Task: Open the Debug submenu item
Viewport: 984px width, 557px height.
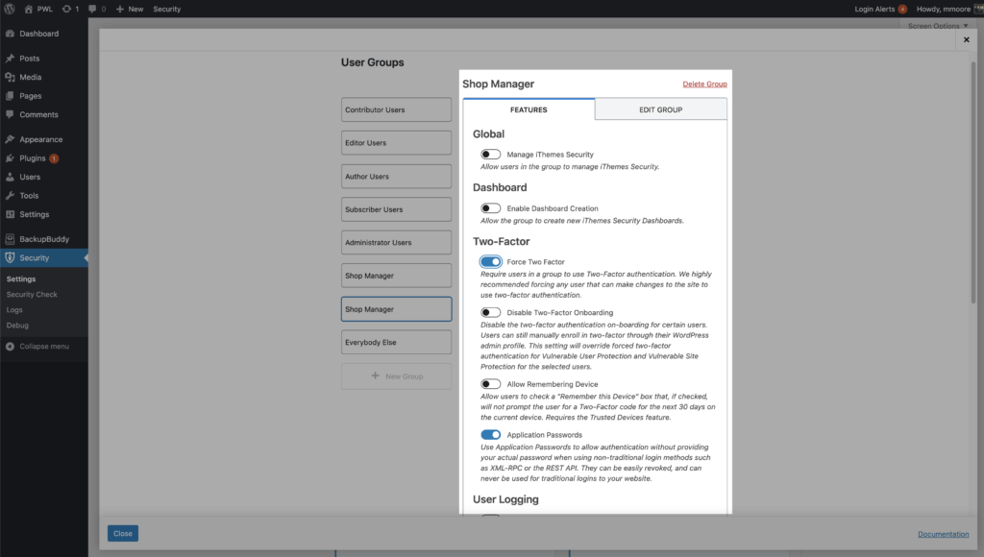Action: (17, 326)
